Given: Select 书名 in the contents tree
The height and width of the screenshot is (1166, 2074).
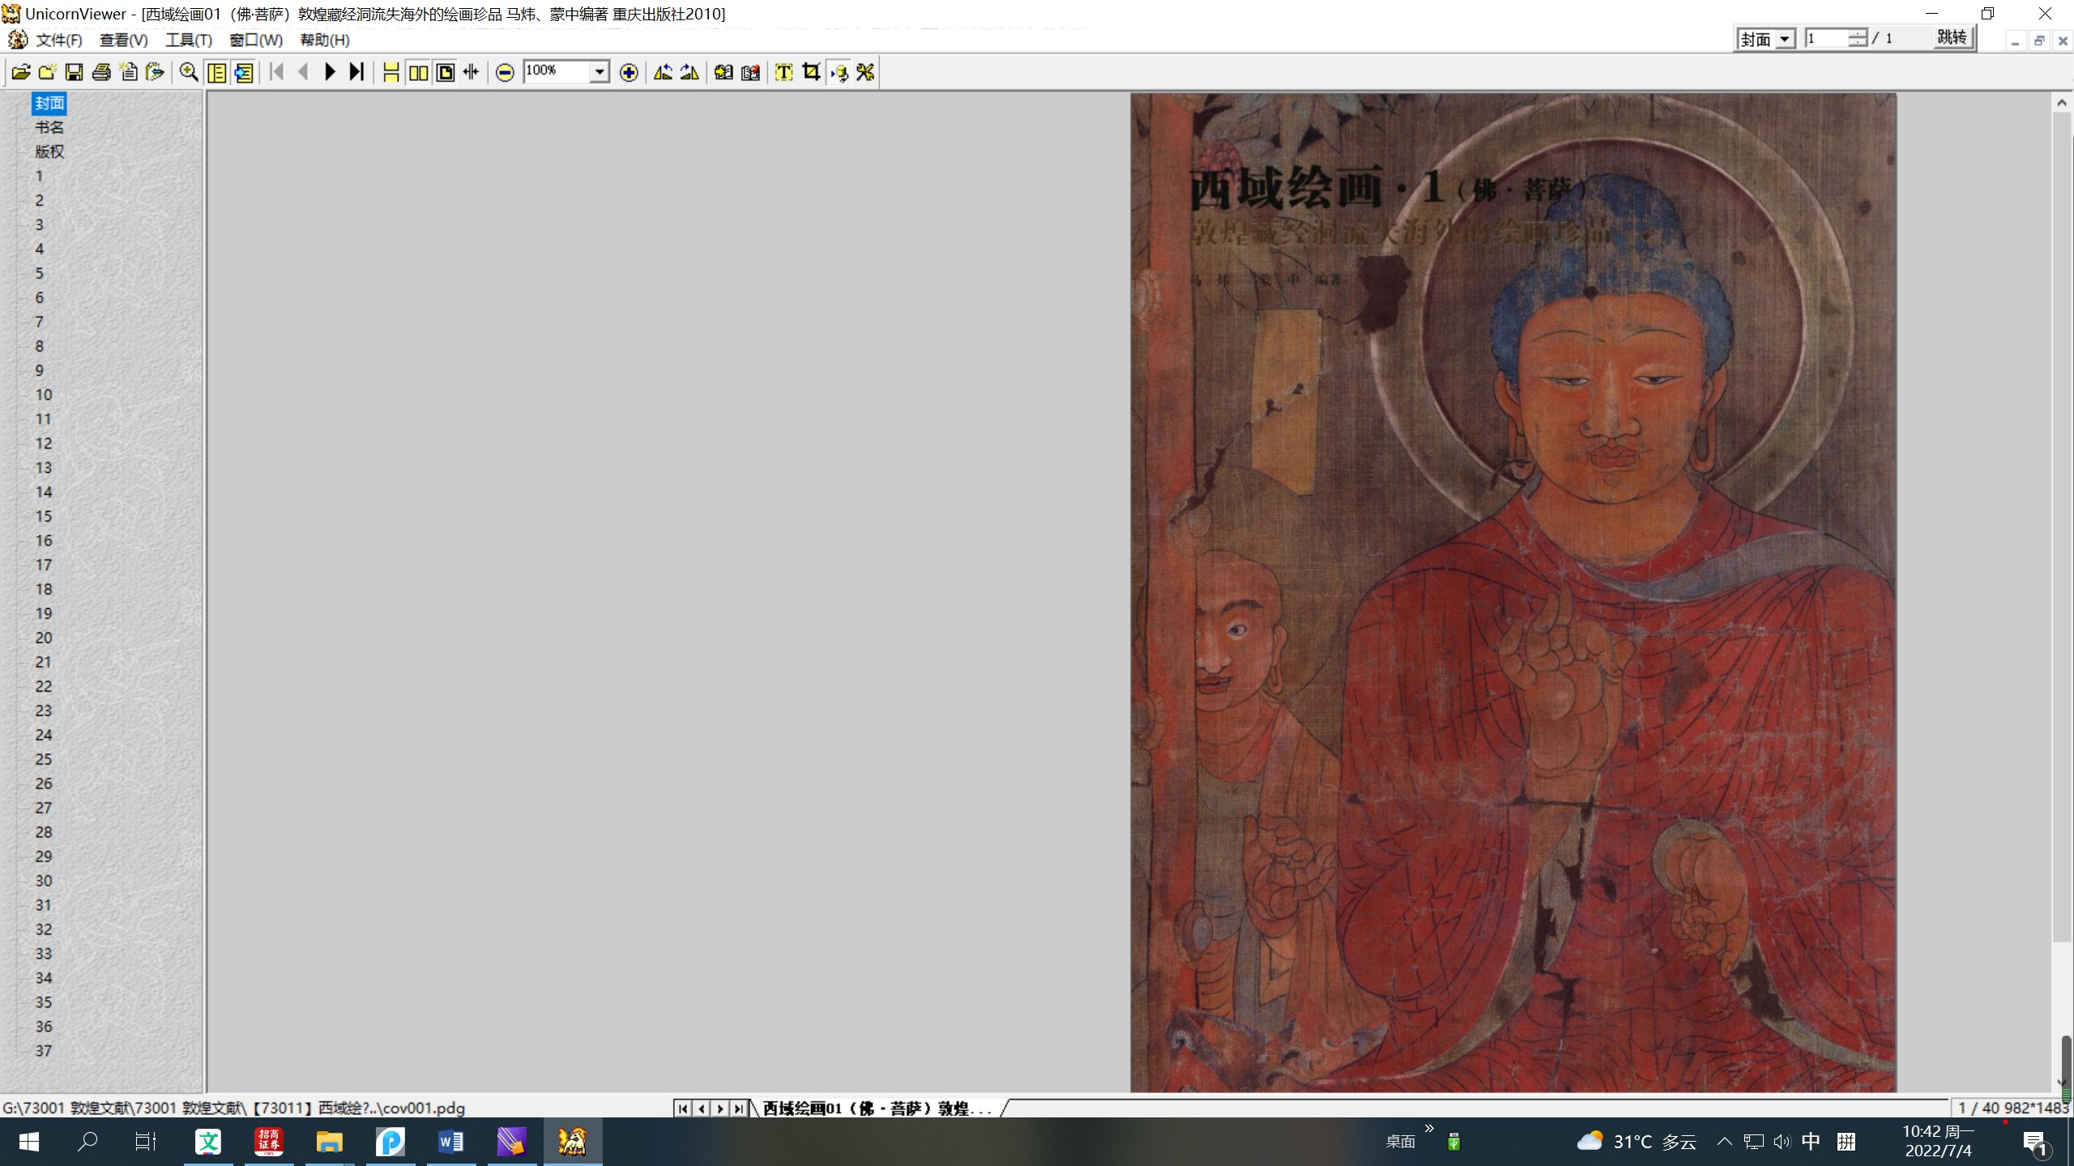Looking at the screenshot, I should pos(49,127).
